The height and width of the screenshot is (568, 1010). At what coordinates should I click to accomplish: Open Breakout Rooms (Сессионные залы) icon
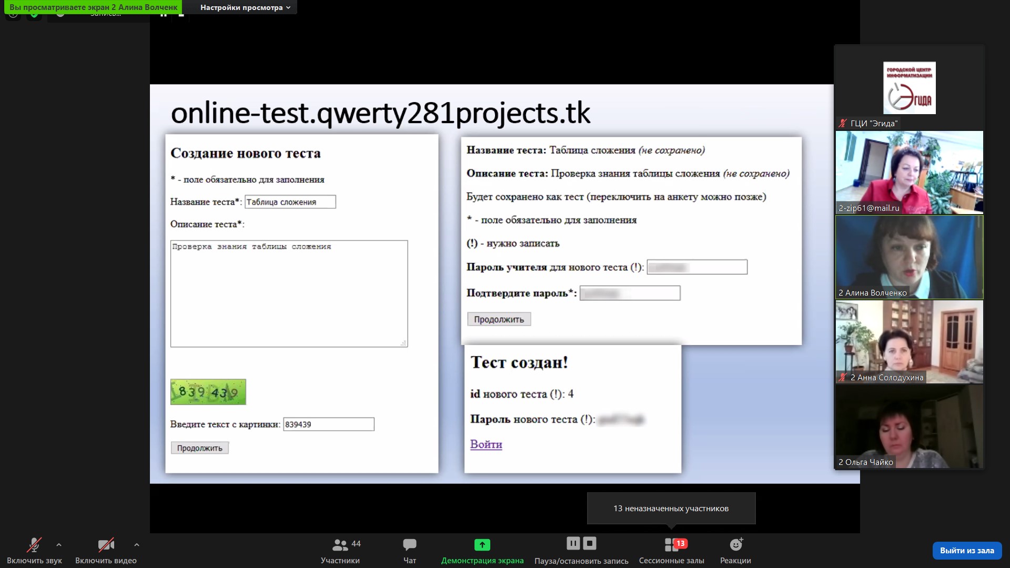coord(671,545)
